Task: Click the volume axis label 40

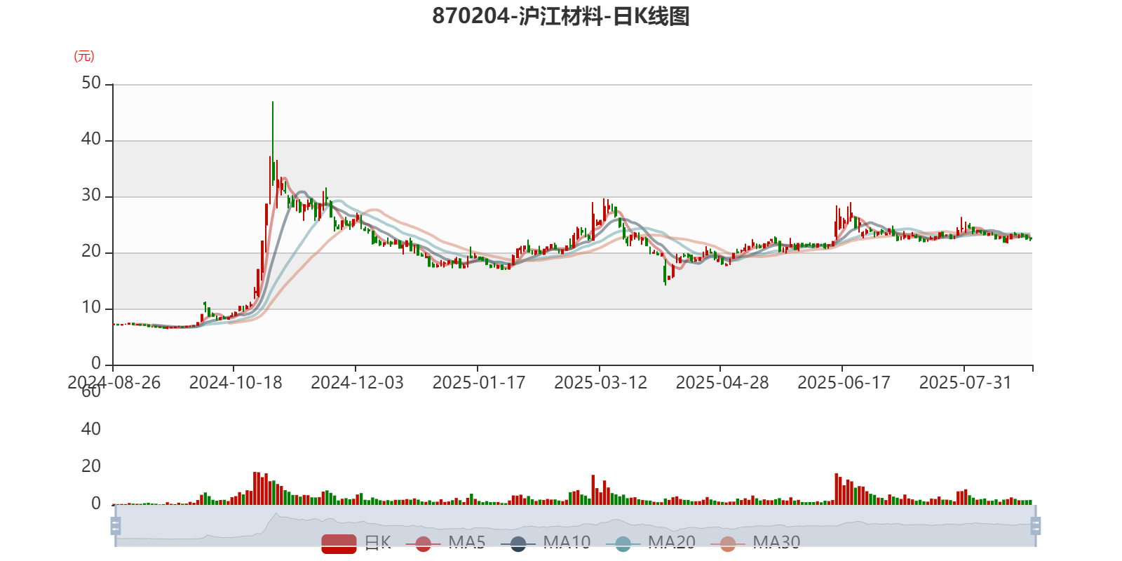Action: click(91, 429)
